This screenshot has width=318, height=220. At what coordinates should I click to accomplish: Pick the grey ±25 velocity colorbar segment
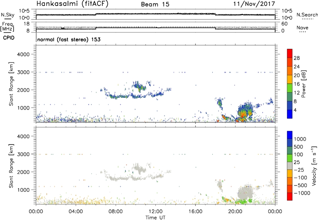click(290, 166)
